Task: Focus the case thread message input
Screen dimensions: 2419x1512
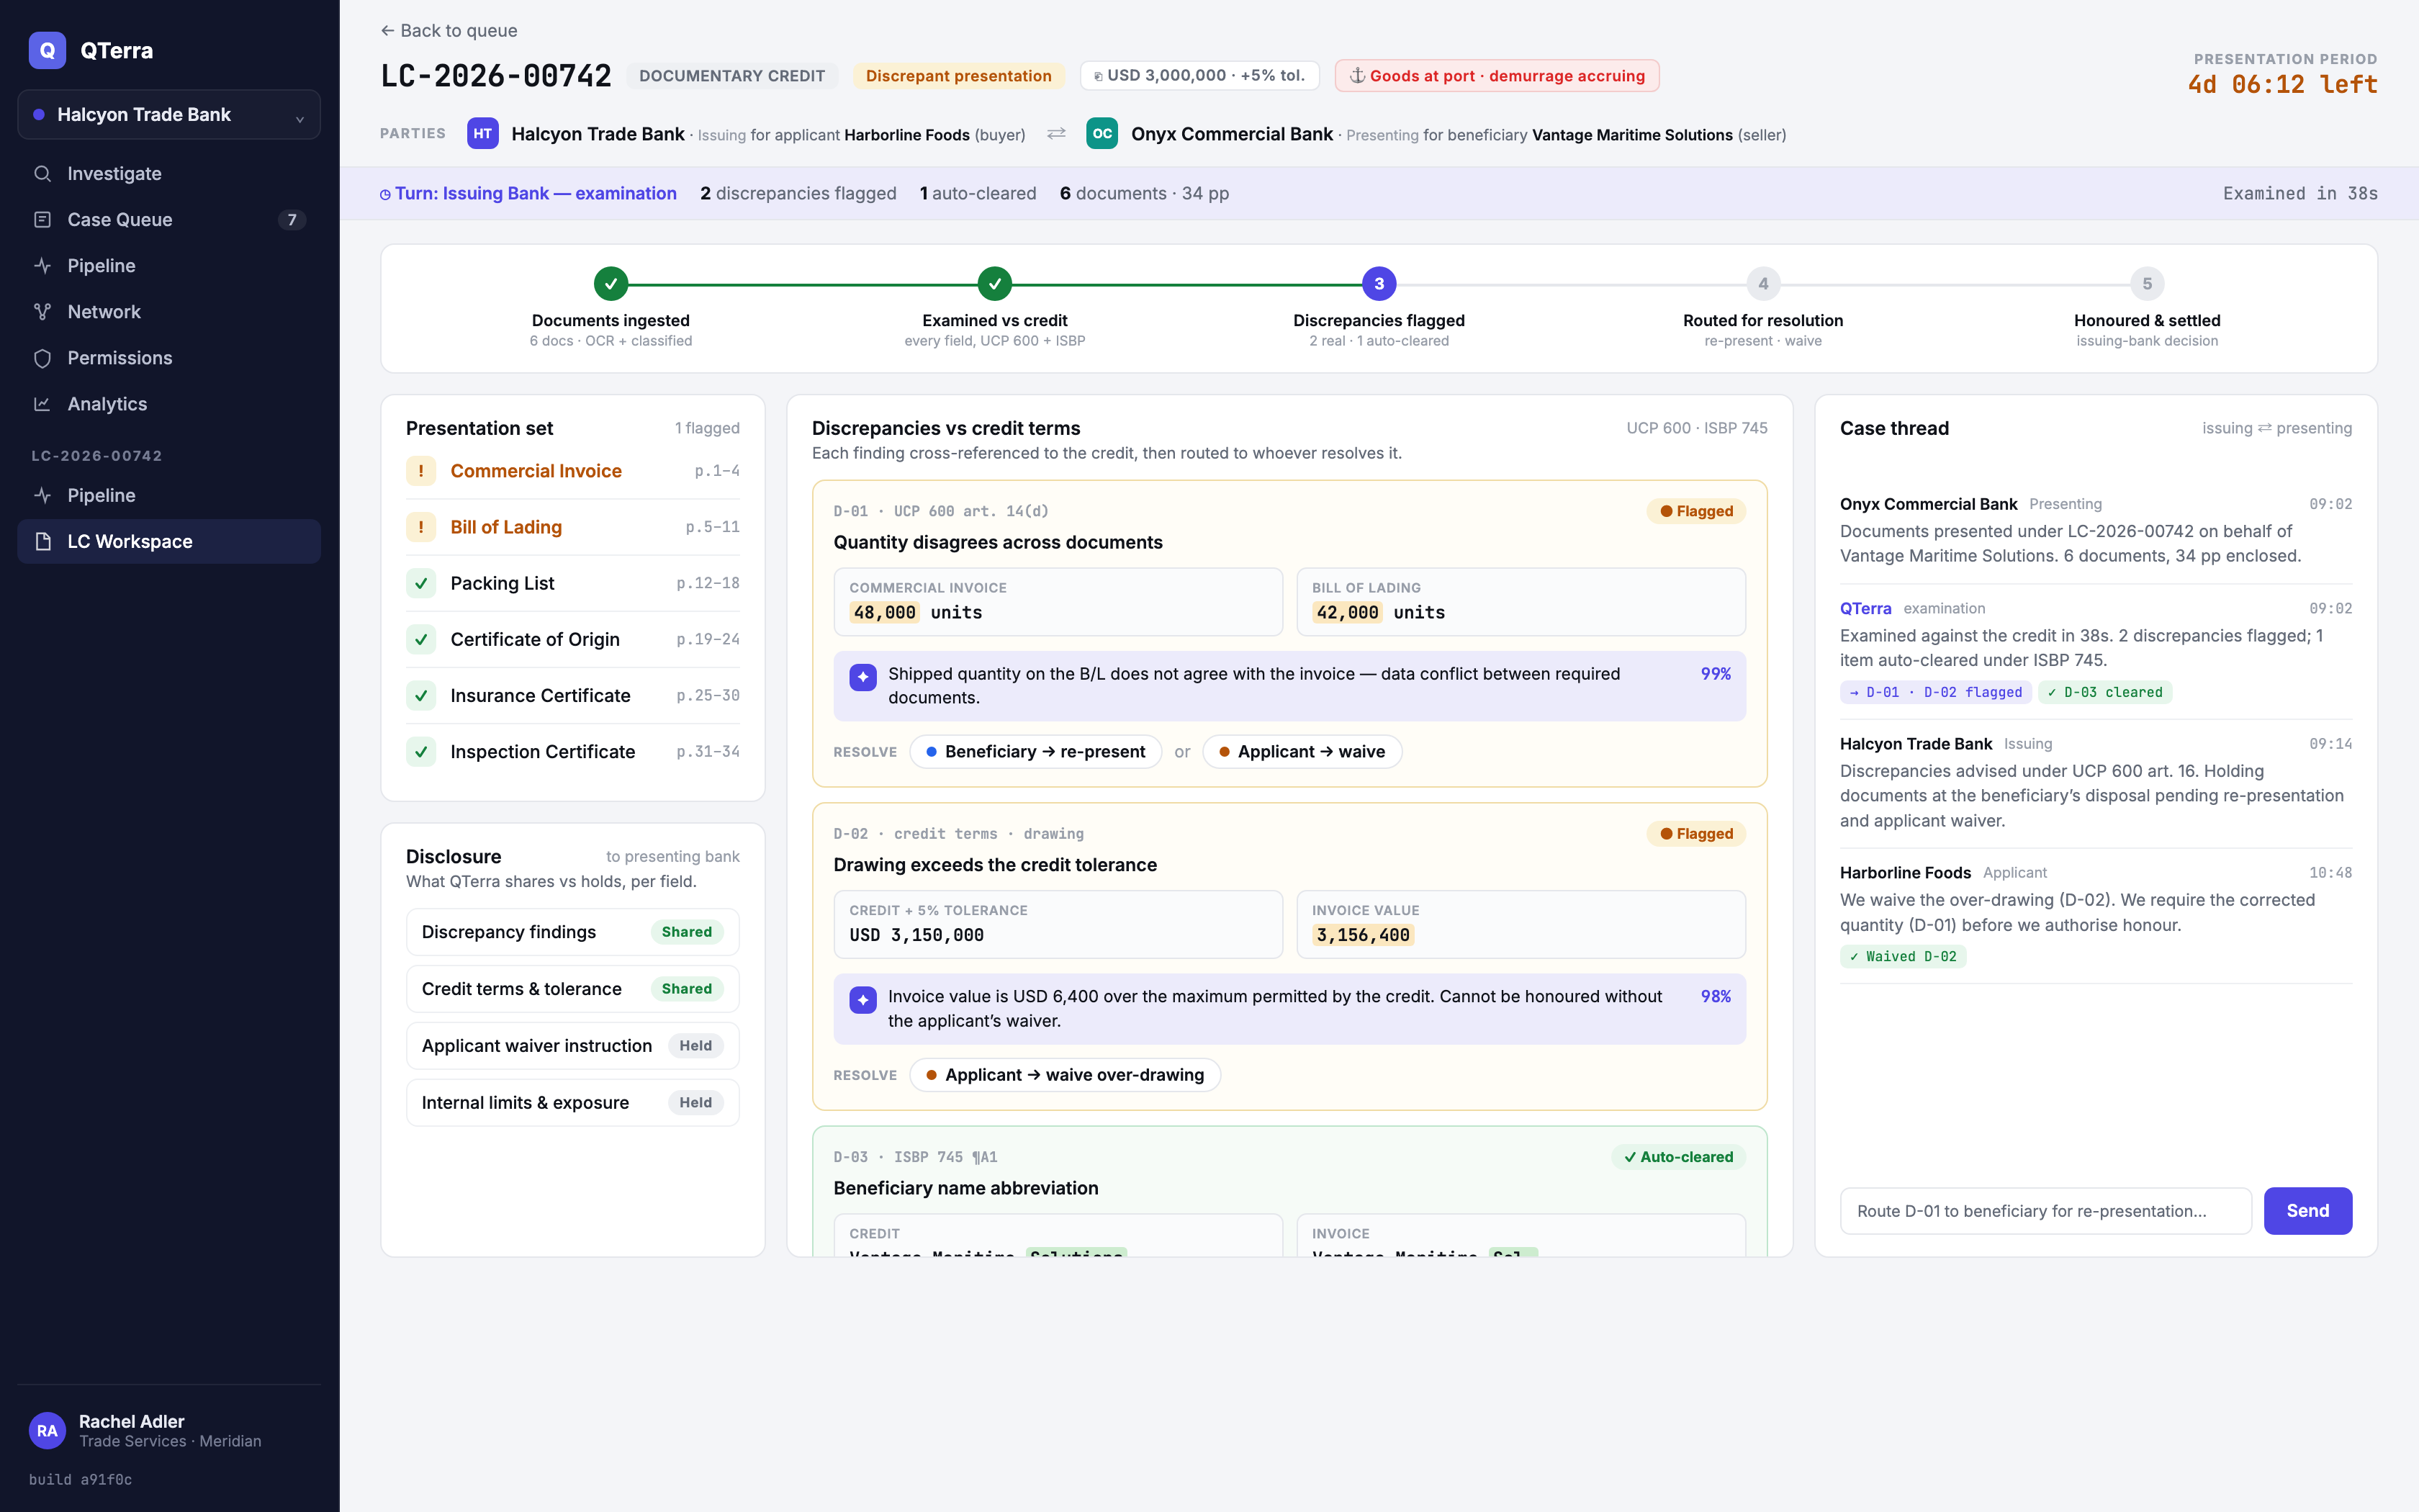Action: pos(2045,1211)
